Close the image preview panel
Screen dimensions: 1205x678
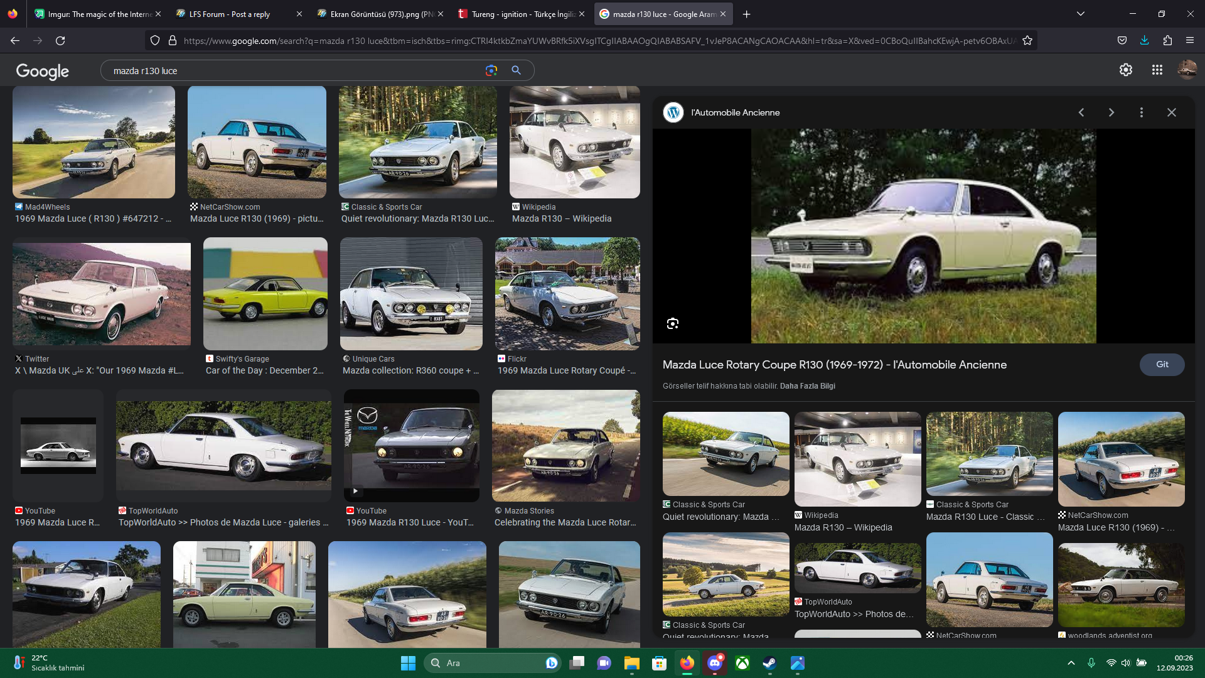1172,112
